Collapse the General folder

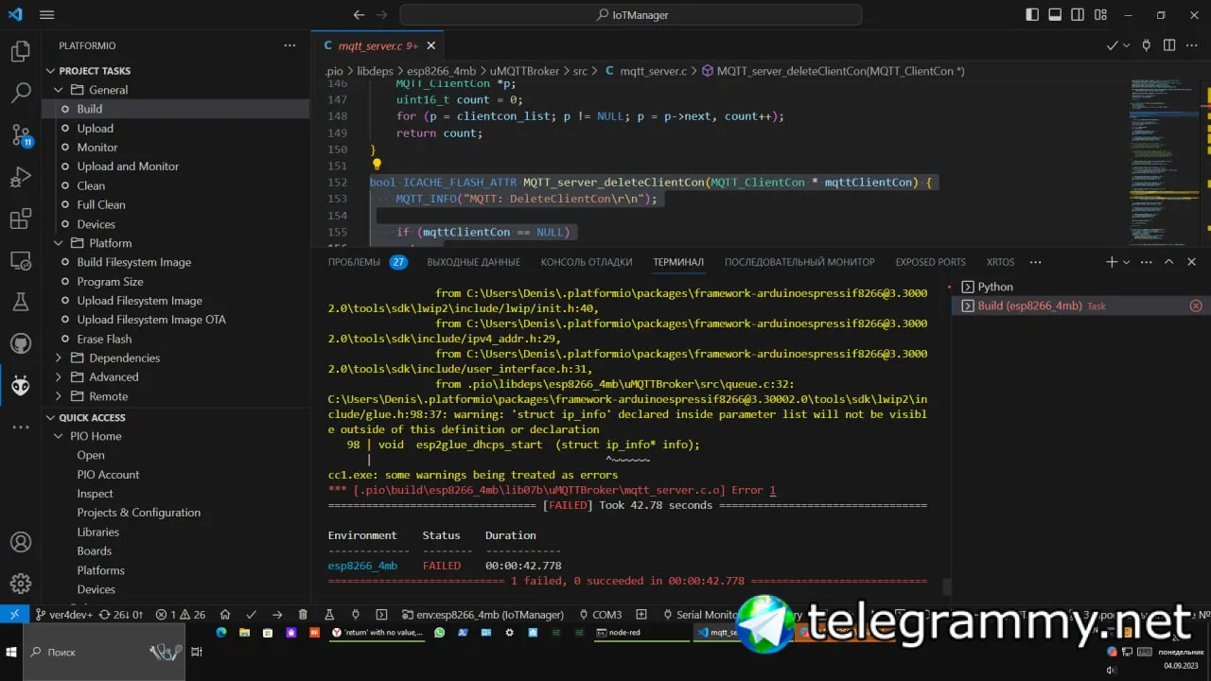pyautogui.click(x=59, y=90)
